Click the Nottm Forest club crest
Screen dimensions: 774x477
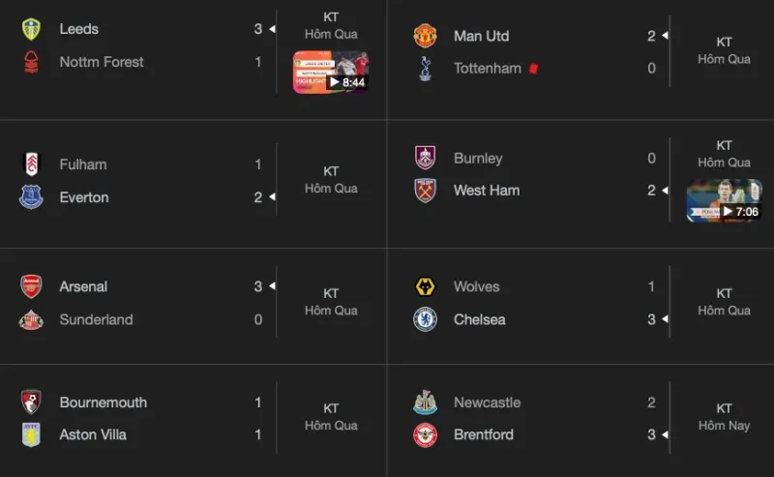tap(31, 62)
